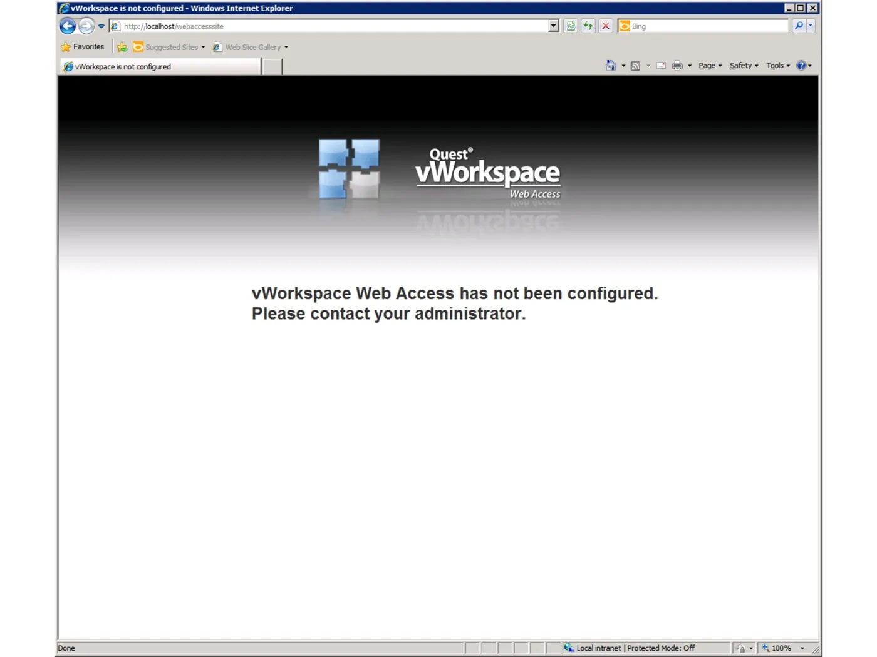Stop loading with the red X icon

click(606, 26)
